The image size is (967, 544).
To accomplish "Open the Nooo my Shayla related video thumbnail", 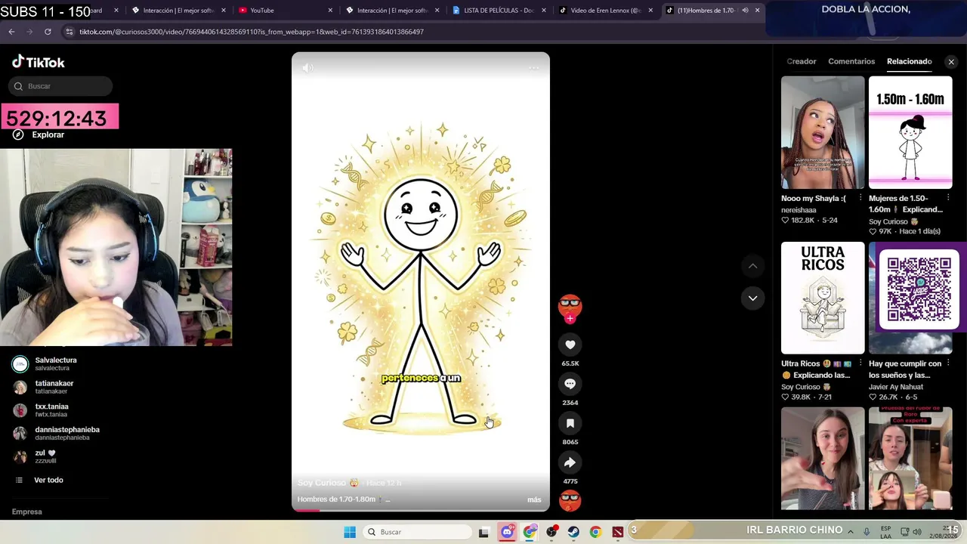I will pyautogui.click(x=823, y=132).
